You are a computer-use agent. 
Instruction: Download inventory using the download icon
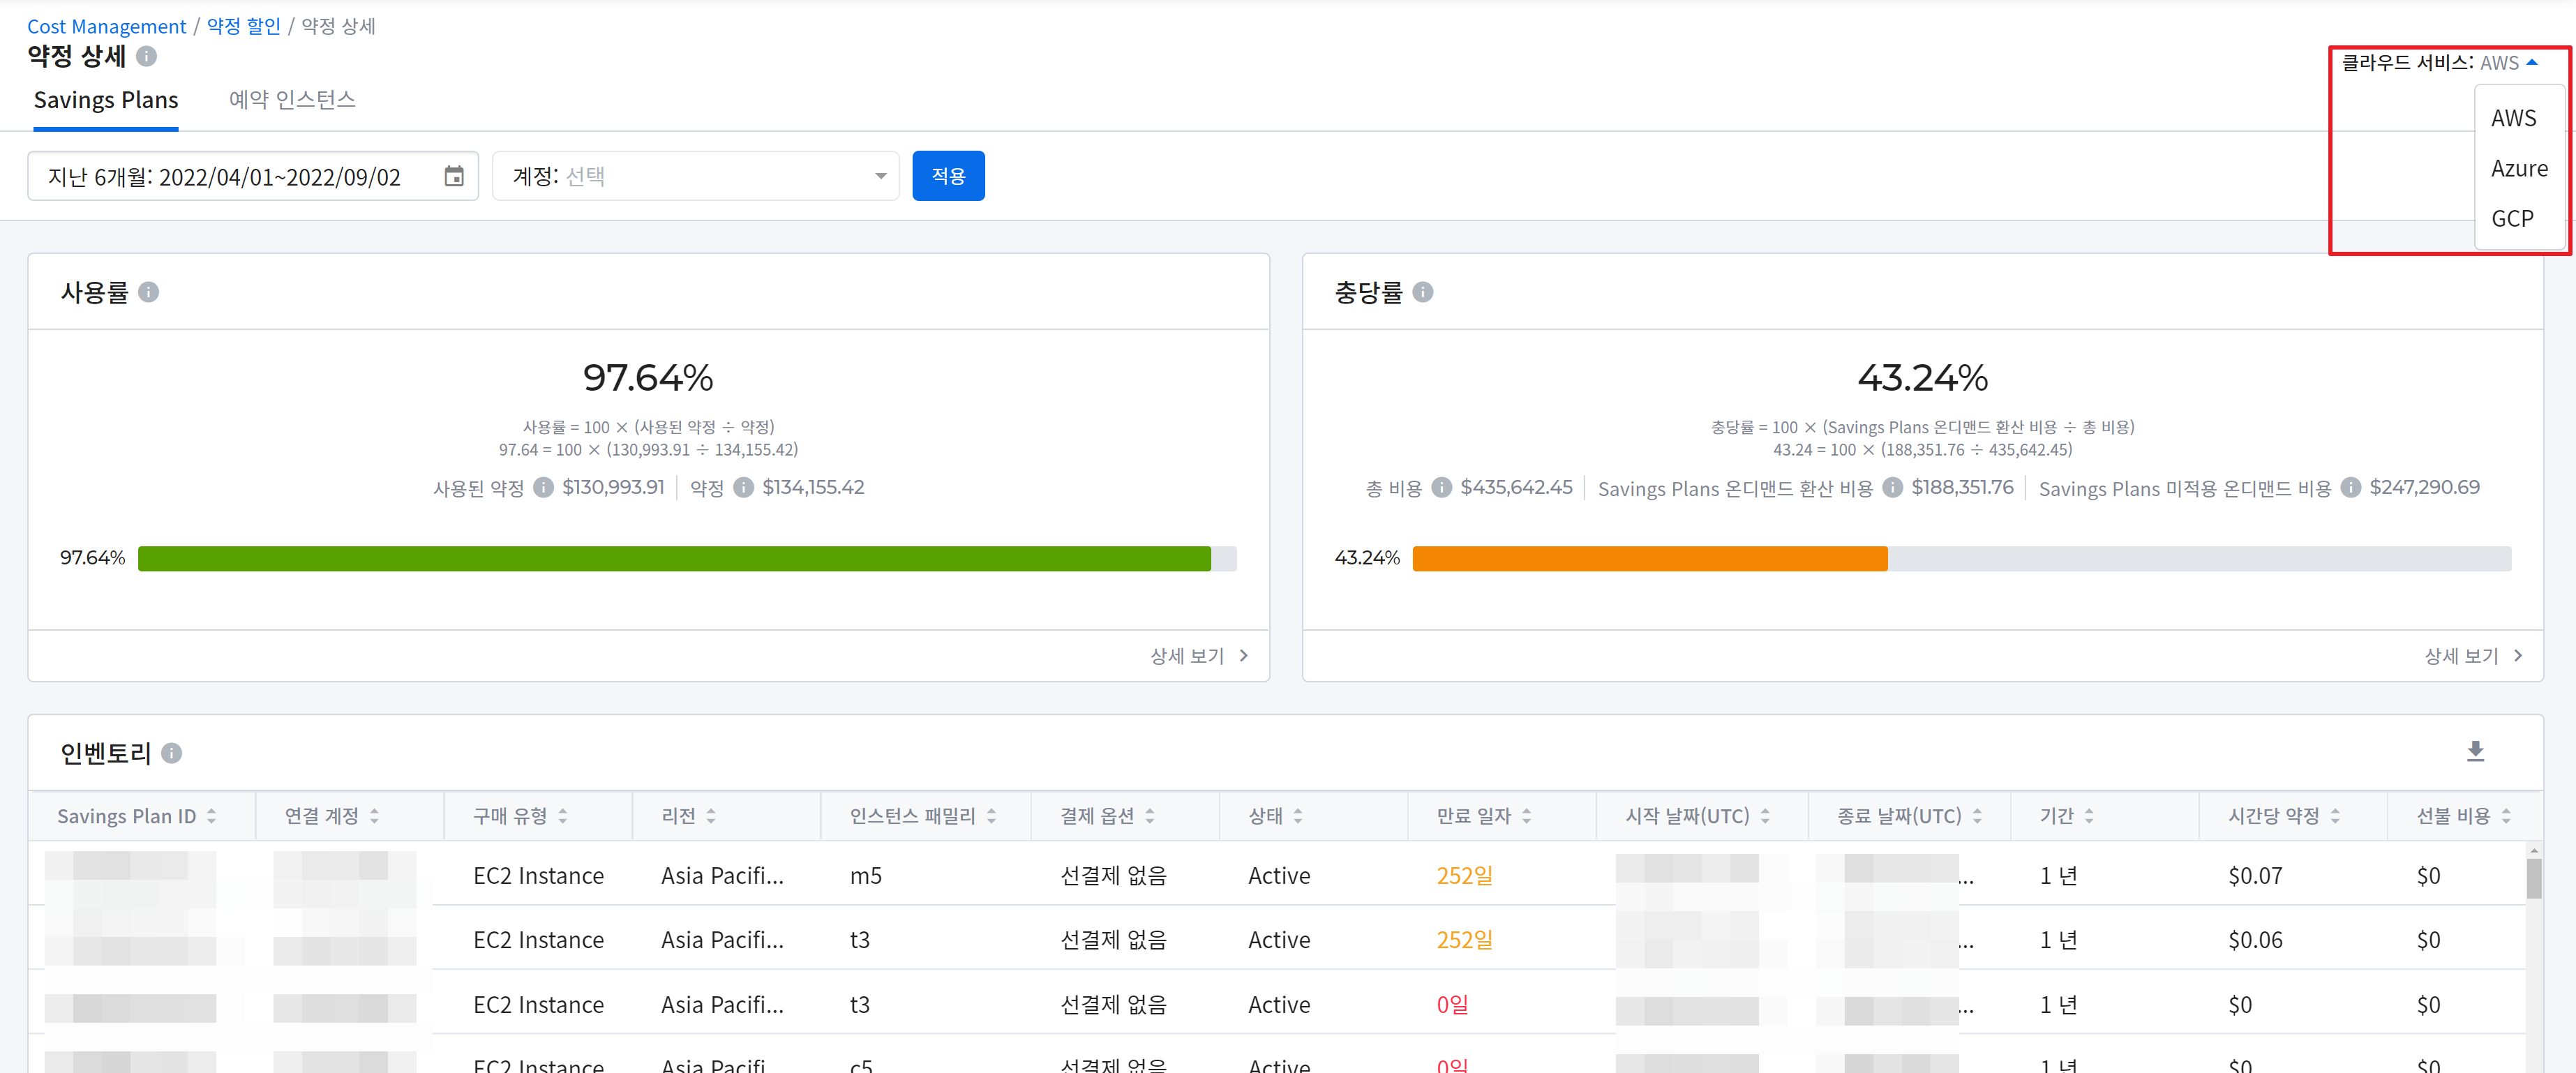[x=2475, y=751]
